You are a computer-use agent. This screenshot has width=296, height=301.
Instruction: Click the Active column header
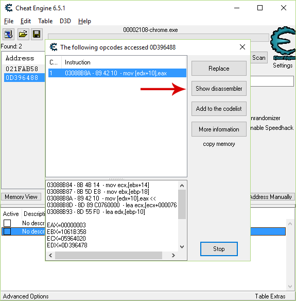pyautogui.click(x=11, y=214)
